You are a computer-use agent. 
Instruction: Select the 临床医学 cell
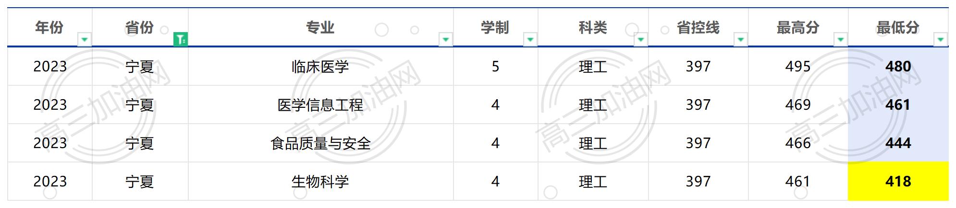tap(320, 67)
